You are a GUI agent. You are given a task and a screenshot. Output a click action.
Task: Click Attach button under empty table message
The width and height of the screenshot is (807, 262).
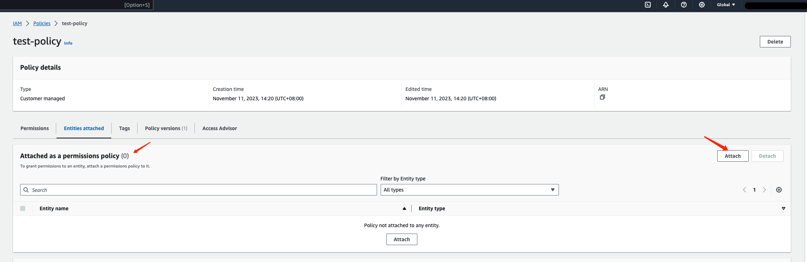(402, 239)
